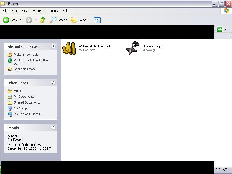Click the File and Folder Tasks header
The width and height of the screenshot is (232, 174).
click(x=24, y=47)
